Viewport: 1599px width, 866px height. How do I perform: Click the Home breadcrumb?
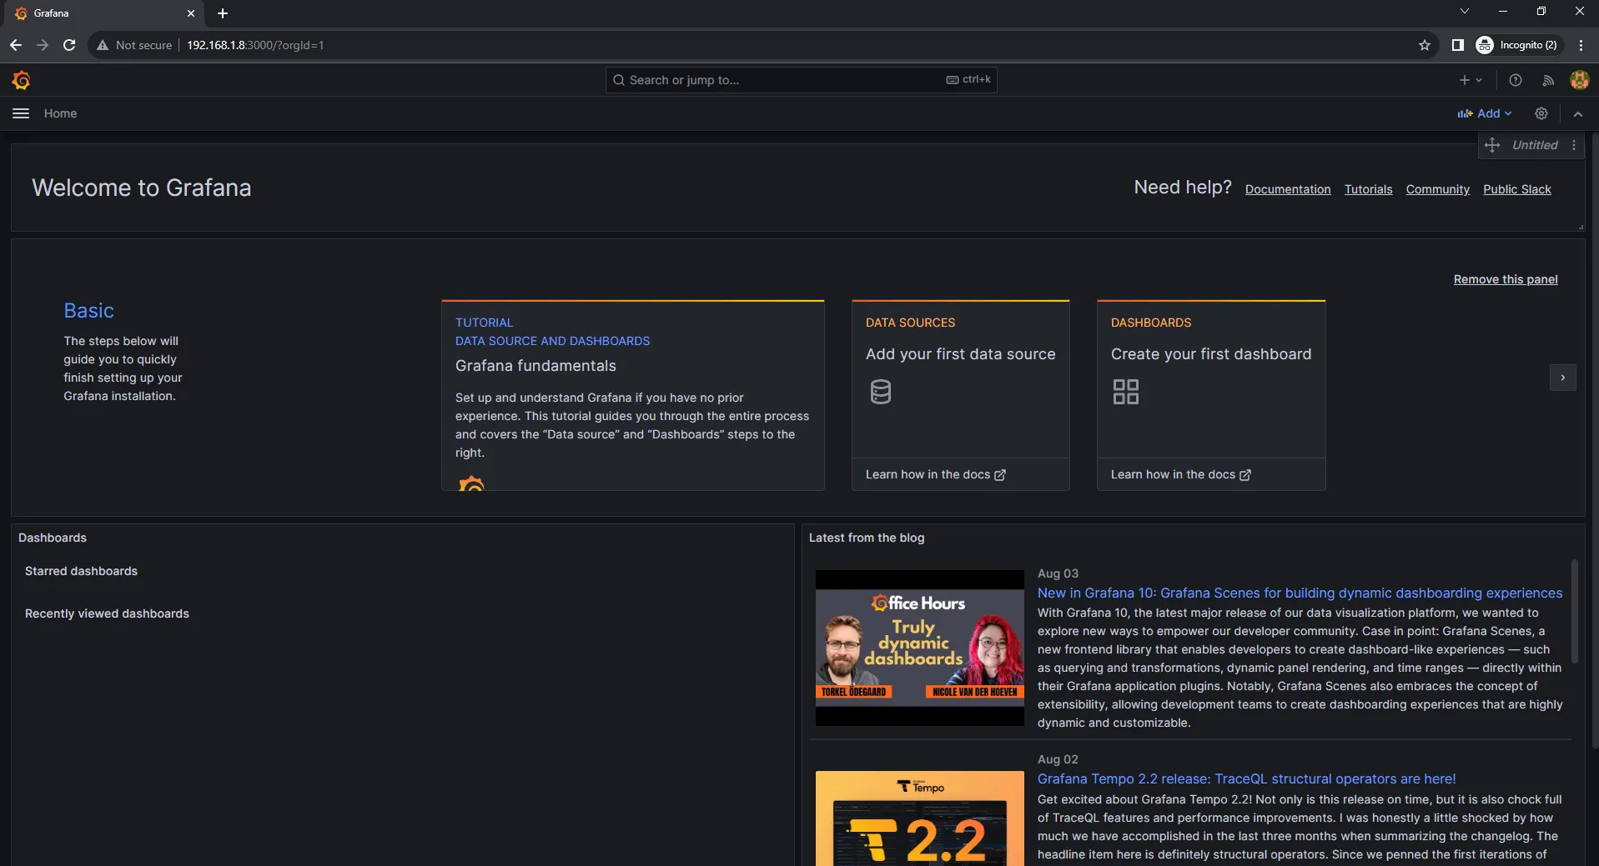tap(60, 113)
